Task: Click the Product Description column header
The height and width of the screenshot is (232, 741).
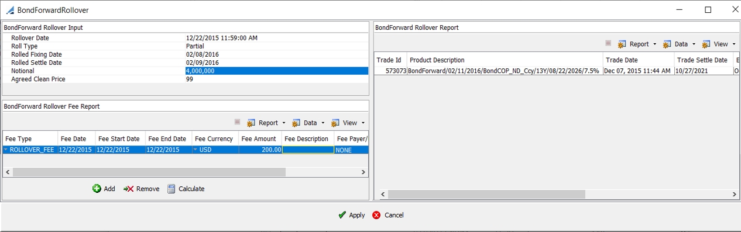Action: [x=505, y=60]
